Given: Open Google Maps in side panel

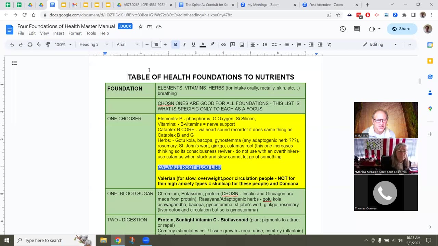Looking at the screenshot, I should pyautogui.click(x=430, y=109).
